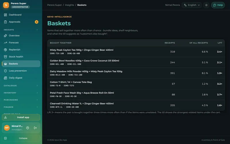
Task: Select Stock health in sidebar
Action: pos(21,57)
